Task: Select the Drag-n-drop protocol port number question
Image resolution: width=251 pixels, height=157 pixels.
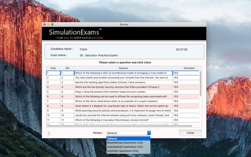Action: pyautogui.click(x=123, y=92)
